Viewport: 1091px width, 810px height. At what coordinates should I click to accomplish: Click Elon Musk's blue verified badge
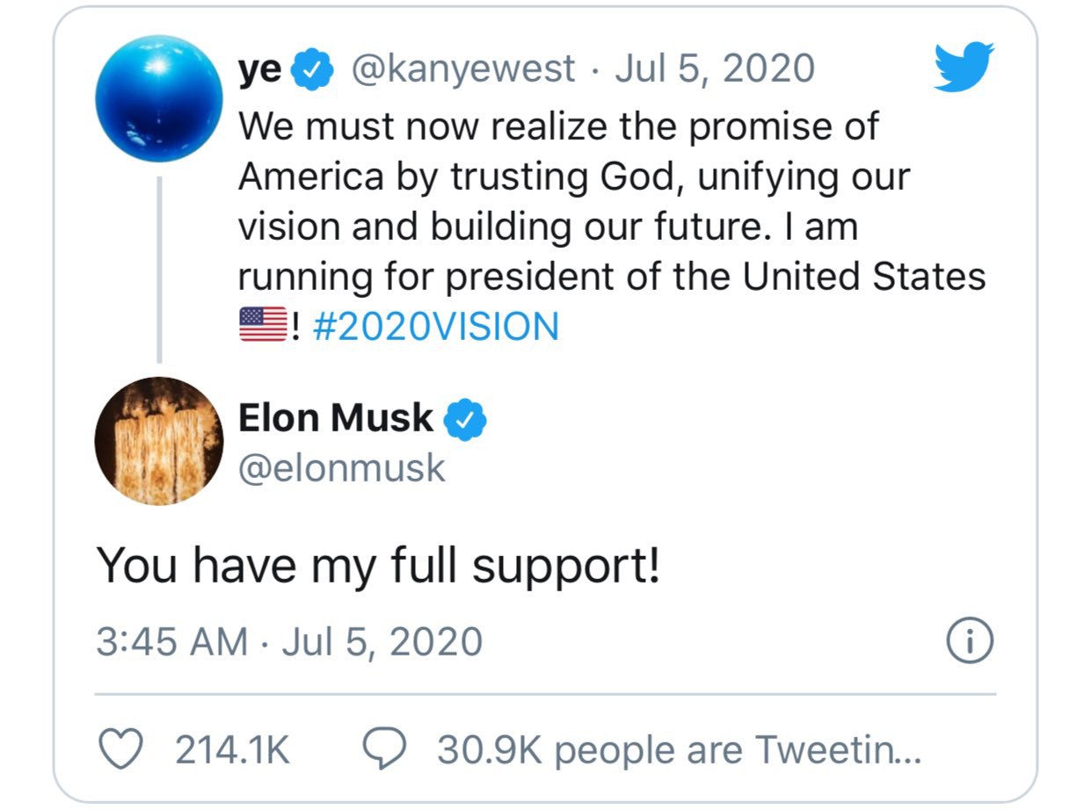coord(466,419)
